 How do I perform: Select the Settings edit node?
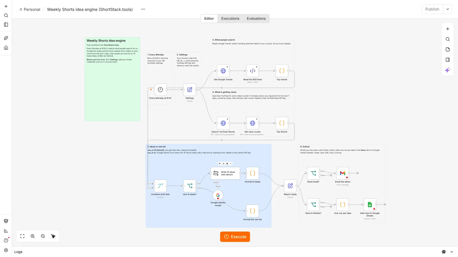pos(189,90)
